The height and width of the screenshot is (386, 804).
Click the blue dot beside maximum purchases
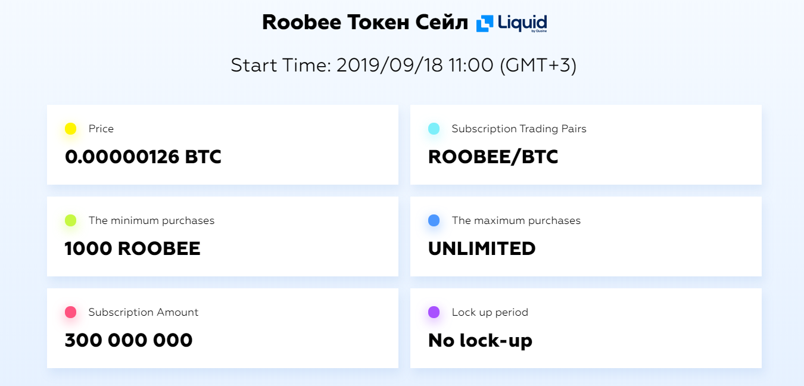[x=434, y=220]
